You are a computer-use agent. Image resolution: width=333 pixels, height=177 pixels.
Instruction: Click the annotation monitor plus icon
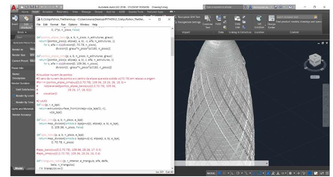[299, 173]
